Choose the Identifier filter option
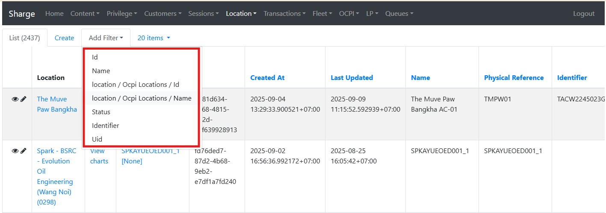This screenshot has height=213, width=606. 105,126
